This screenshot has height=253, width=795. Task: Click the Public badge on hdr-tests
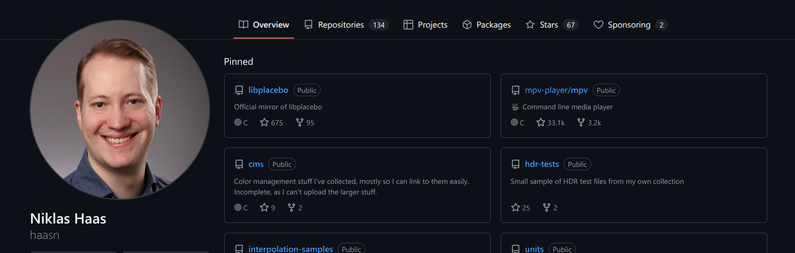[578, 164]
